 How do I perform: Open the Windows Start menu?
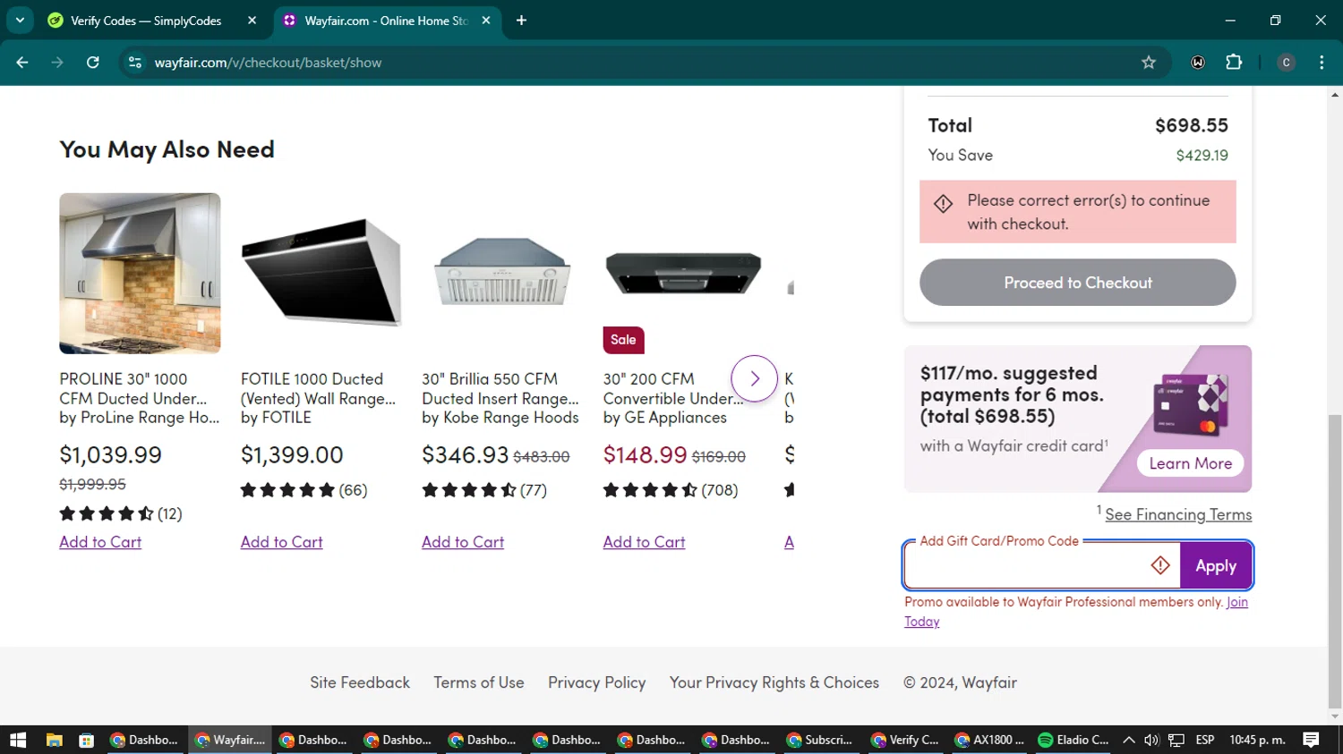coord(18,740)
